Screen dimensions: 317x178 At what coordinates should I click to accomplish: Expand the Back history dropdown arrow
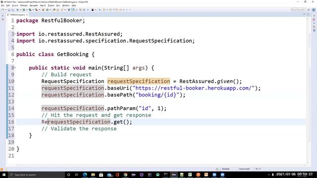click(x=123, y=10)
